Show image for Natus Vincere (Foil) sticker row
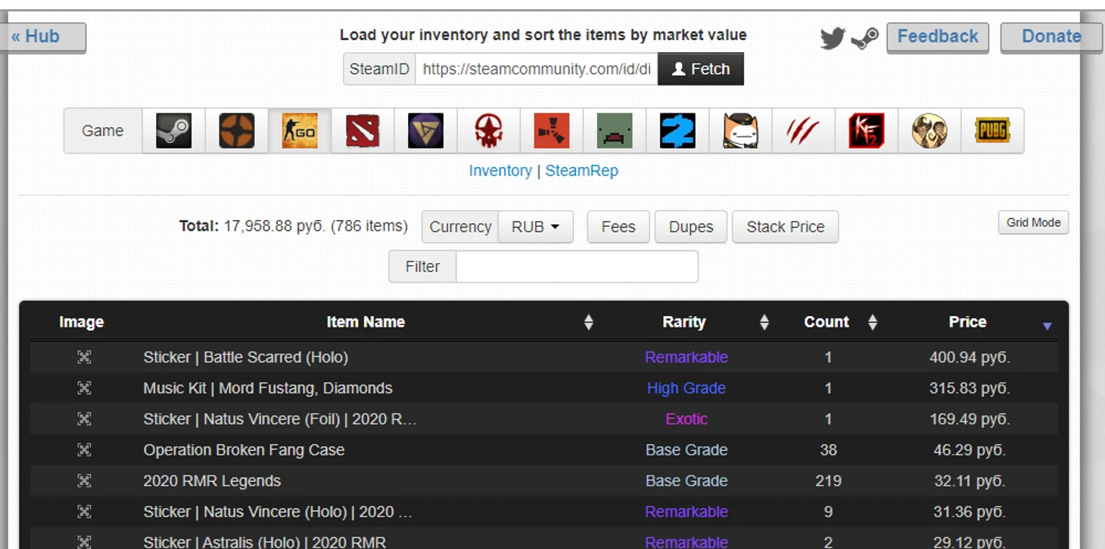1105x549 pixels. [84, 419]
